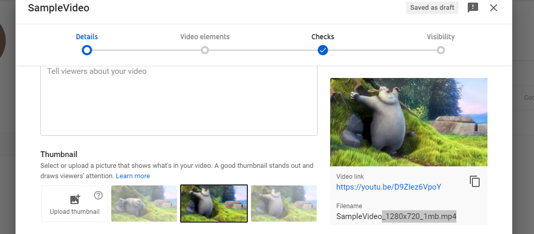Go to the Visibility step
Screen dimensions: 534x234
441,37
